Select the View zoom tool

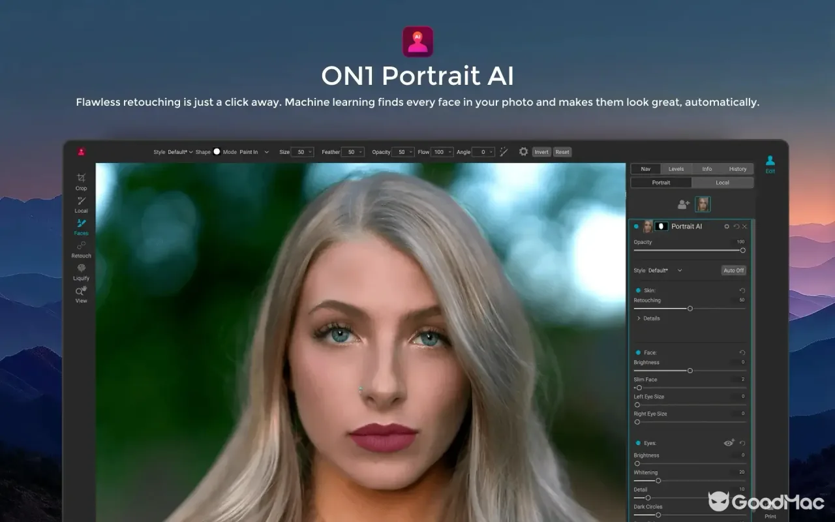[x=81, y=294]
